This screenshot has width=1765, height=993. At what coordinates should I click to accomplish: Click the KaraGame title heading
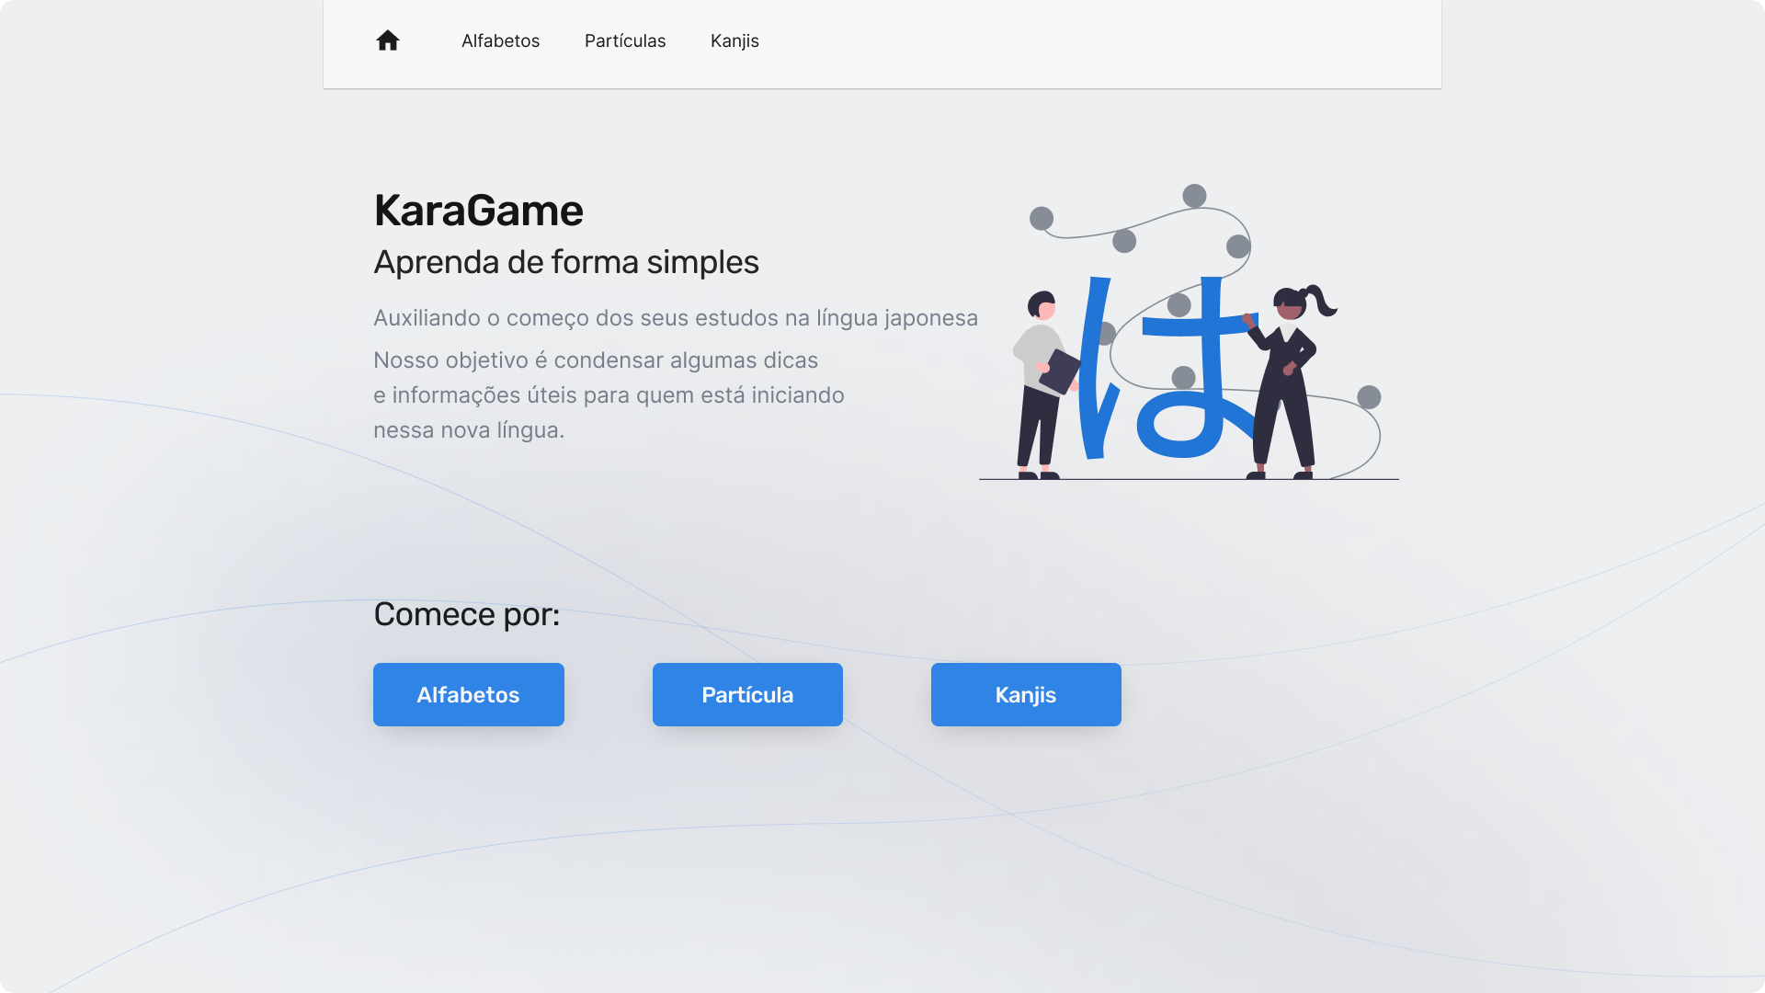click(x=478, y=211)
